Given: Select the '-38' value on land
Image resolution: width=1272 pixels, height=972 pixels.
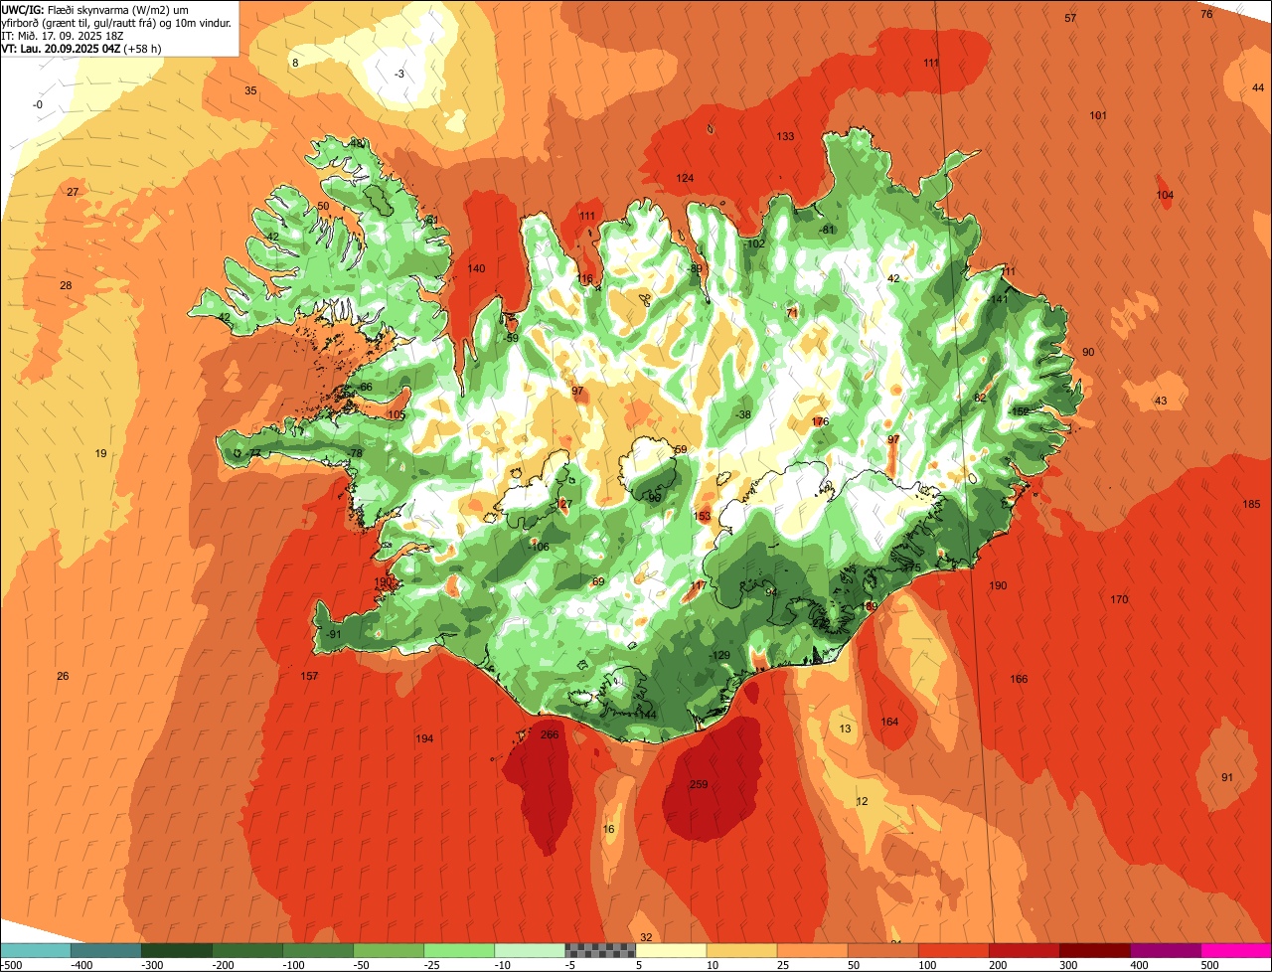Looking at the screenshot, I should pos(742,415).
